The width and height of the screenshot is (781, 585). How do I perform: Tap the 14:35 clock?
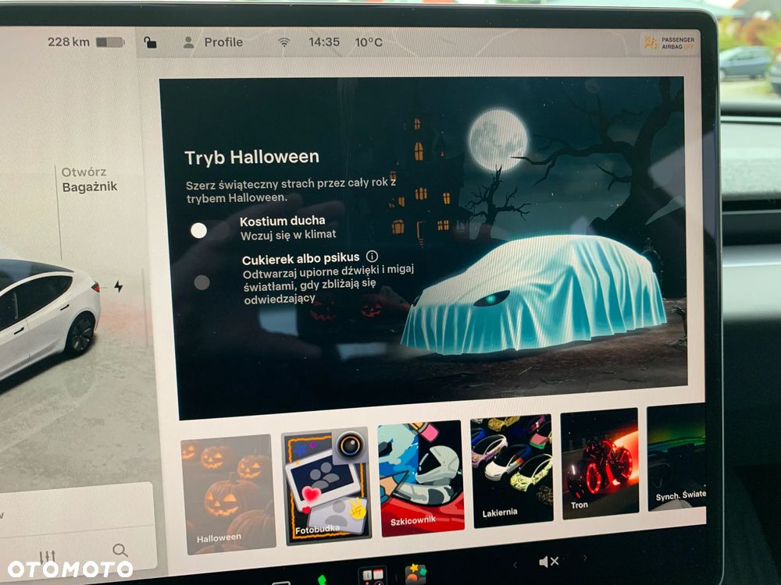click(x=324, y=42)
